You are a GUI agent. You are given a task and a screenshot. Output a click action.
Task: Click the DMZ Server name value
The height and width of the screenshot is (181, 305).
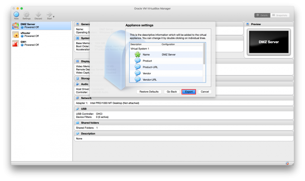click(x=169, y=55)
